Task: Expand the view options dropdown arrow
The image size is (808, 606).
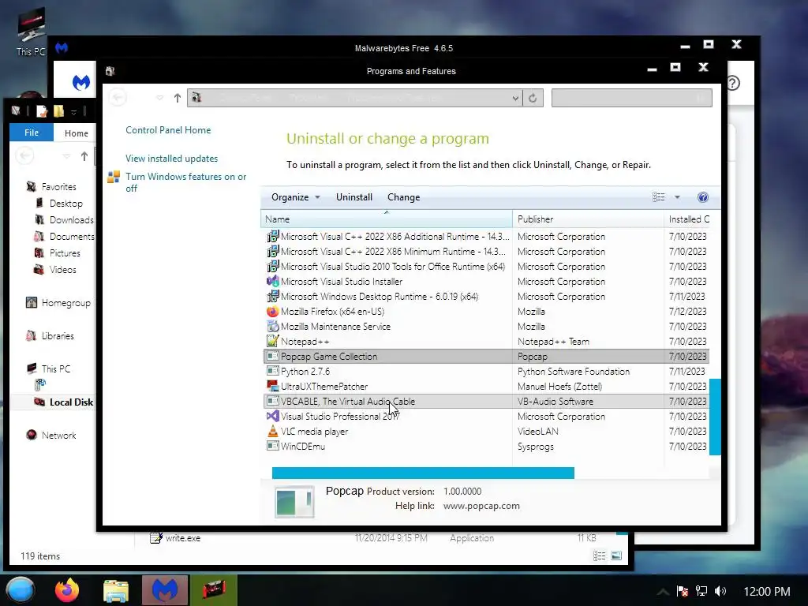Action: (677, 197)
